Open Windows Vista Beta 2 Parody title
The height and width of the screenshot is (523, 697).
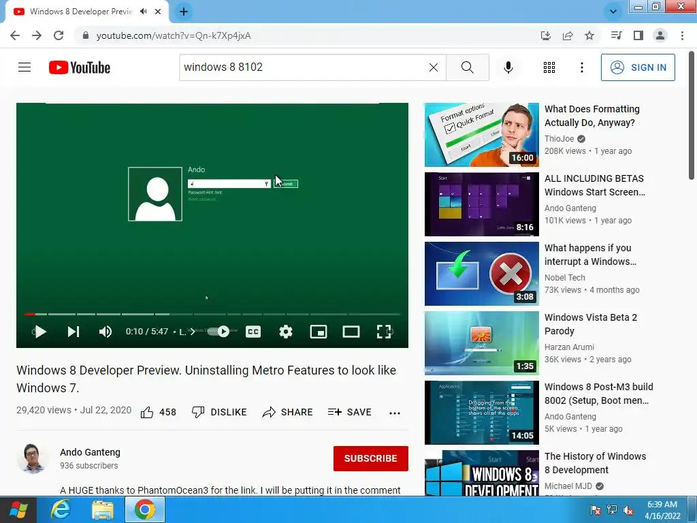591,323
